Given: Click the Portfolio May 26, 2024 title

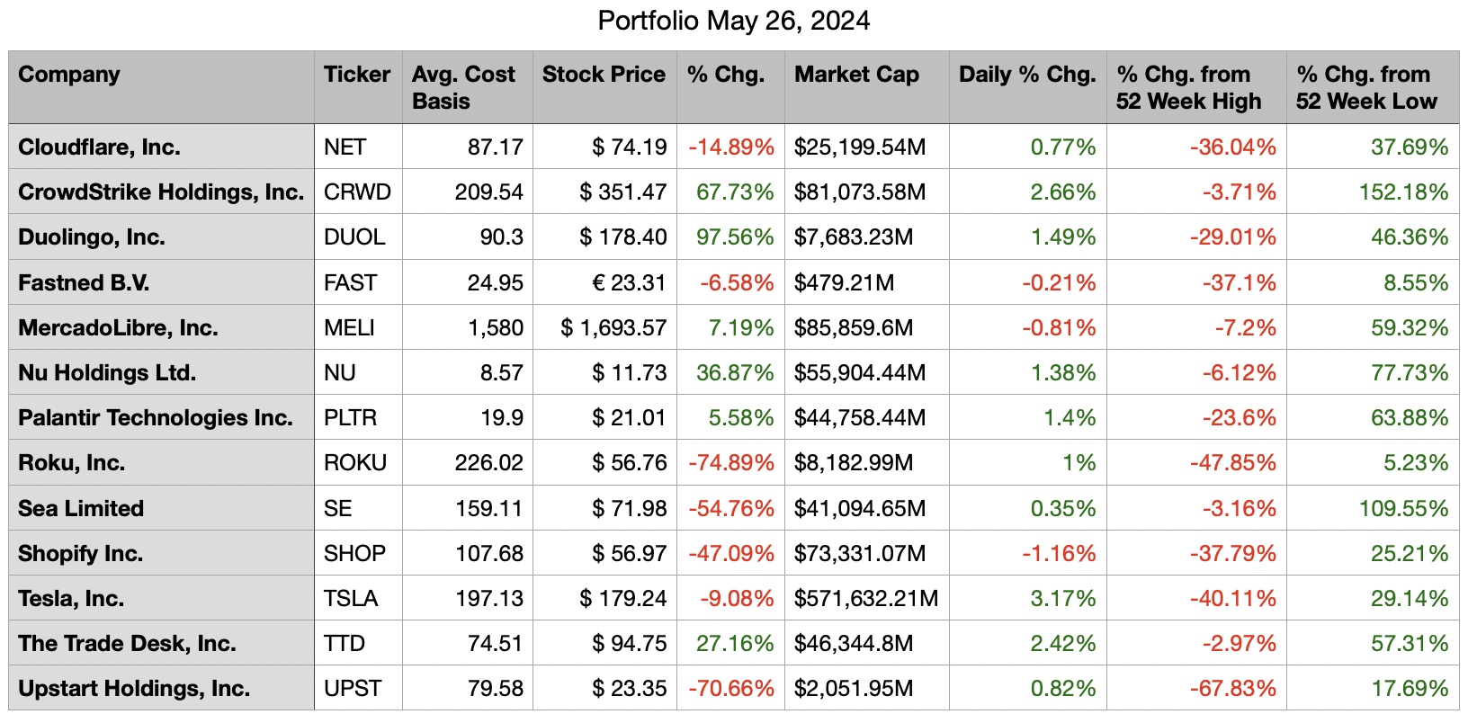Looking at the screenshot, I should pos(733,21).
